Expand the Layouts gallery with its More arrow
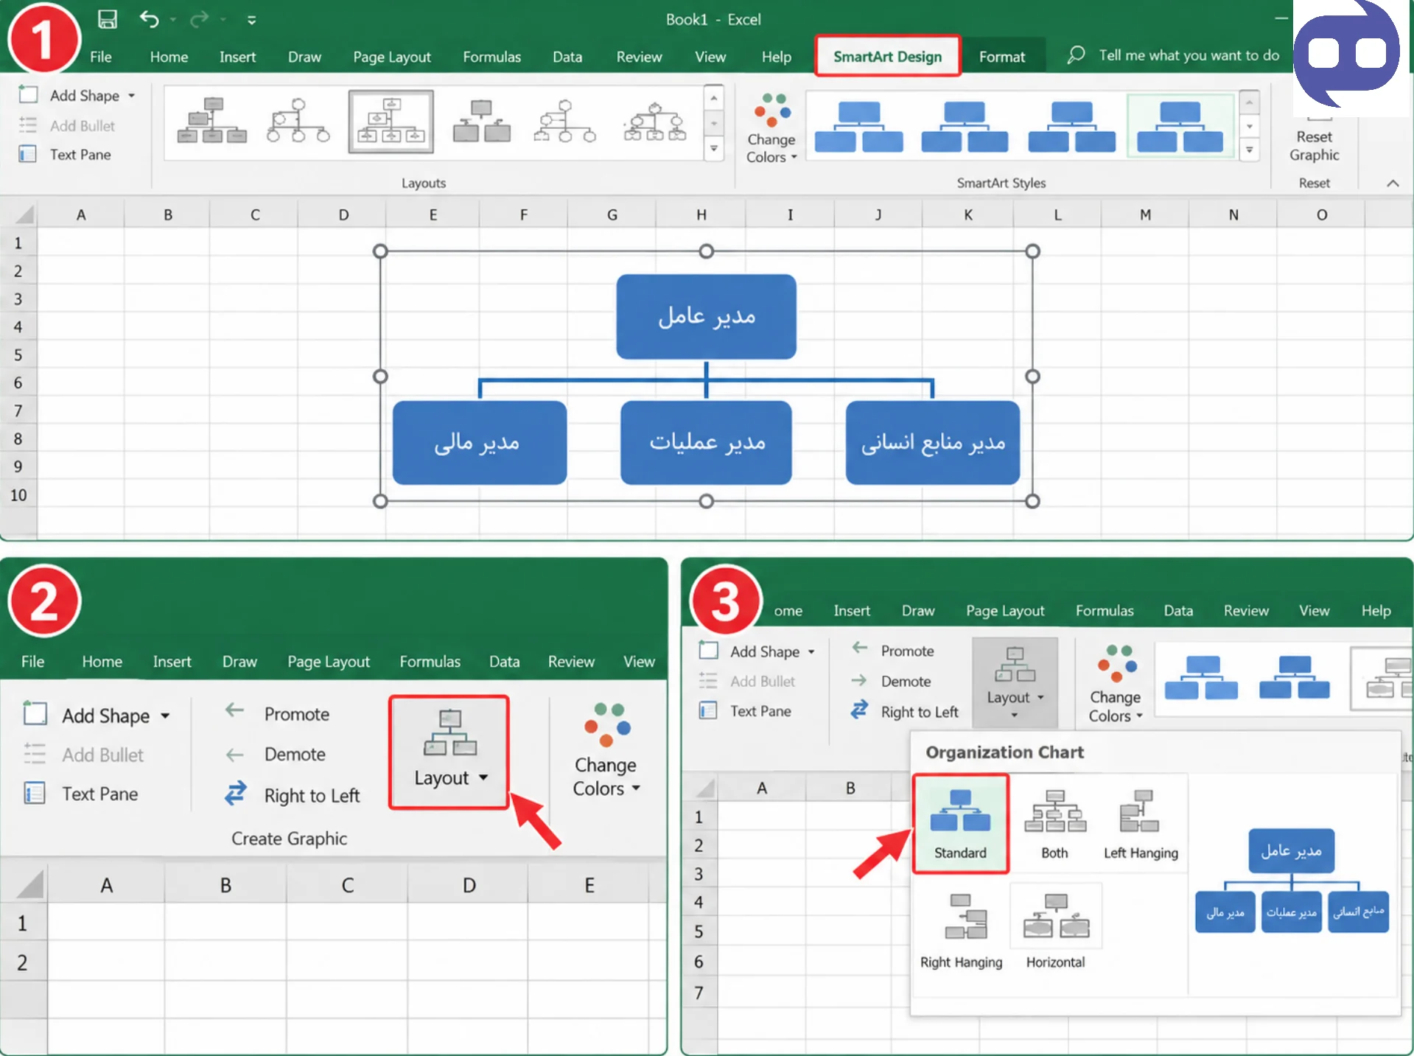 point(713,148)
